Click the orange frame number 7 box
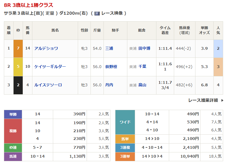The height and width of the screenshot is (164, 227). tap(18, 48)
